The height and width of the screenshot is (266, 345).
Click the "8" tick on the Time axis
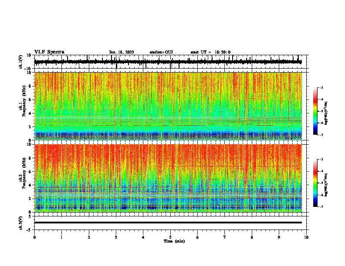click(x=252, y=237)
